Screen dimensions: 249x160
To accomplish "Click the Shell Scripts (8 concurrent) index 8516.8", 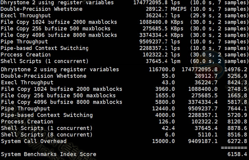I will pos(237,135).
